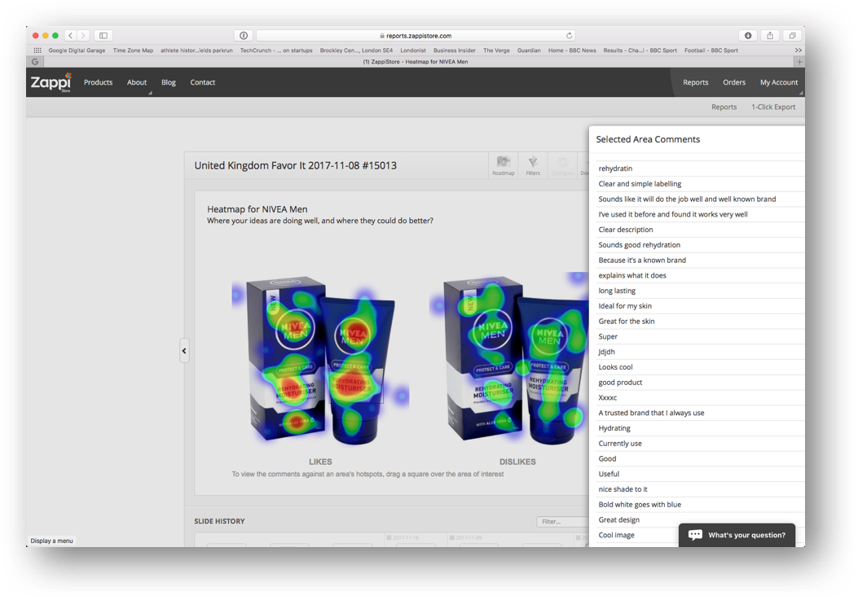Click the page info icon in the address bar
The image size is (858, 600).
coord(244,35)
